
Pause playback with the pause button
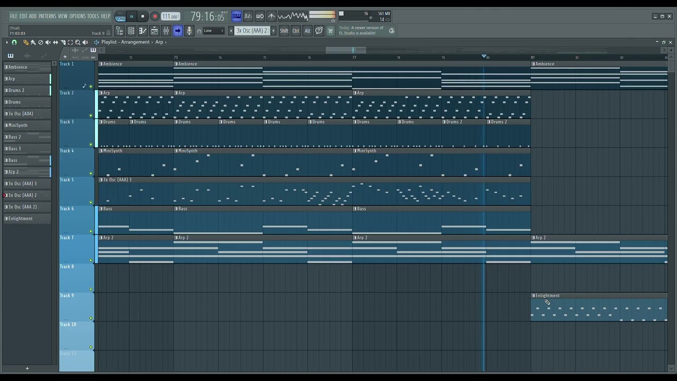(132, 16)
